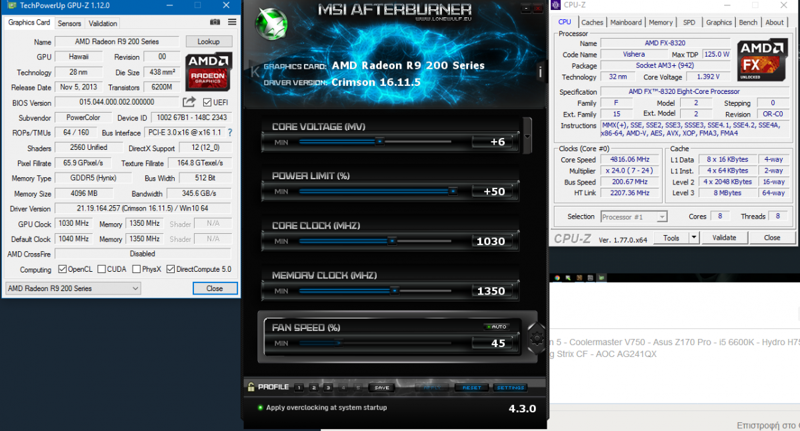This screenshot has width=800, height=431.
Task: Click the Chrome icon in the browser bar
Action: pos(557,276)
